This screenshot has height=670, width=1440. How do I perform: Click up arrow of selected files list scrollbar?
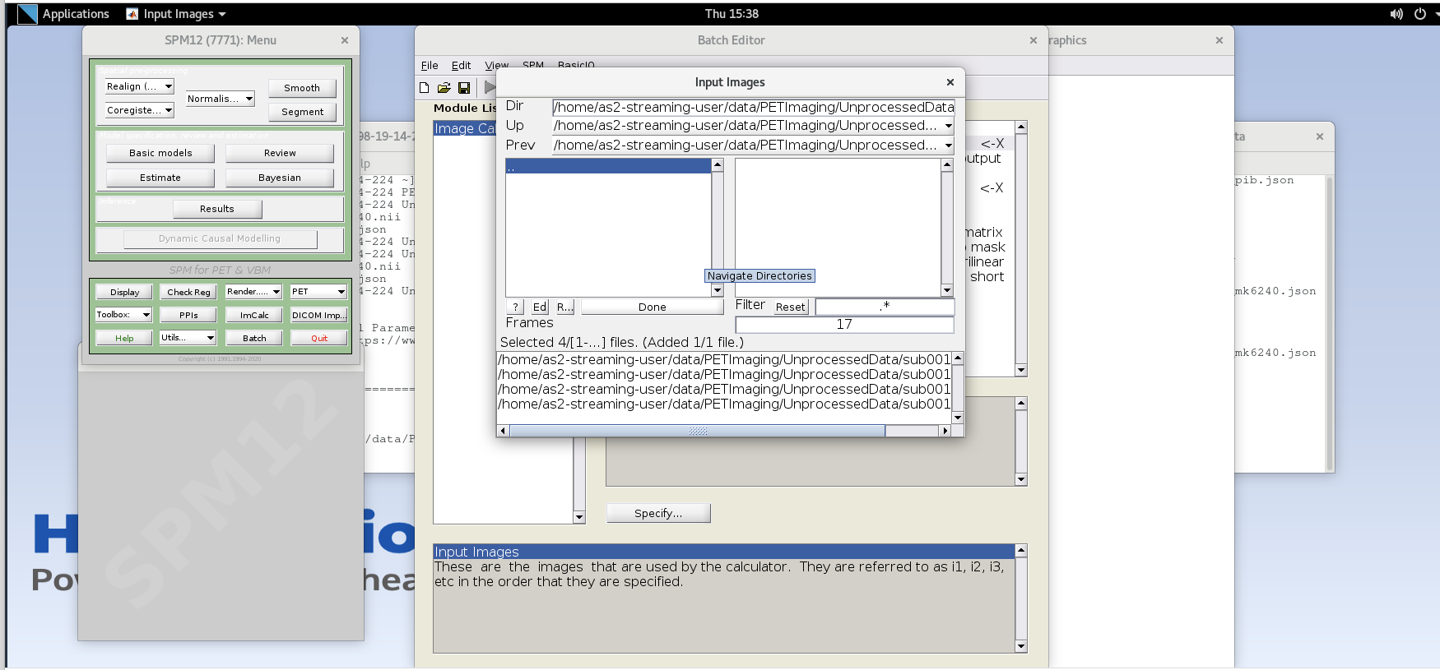click(x=958, y=358)
